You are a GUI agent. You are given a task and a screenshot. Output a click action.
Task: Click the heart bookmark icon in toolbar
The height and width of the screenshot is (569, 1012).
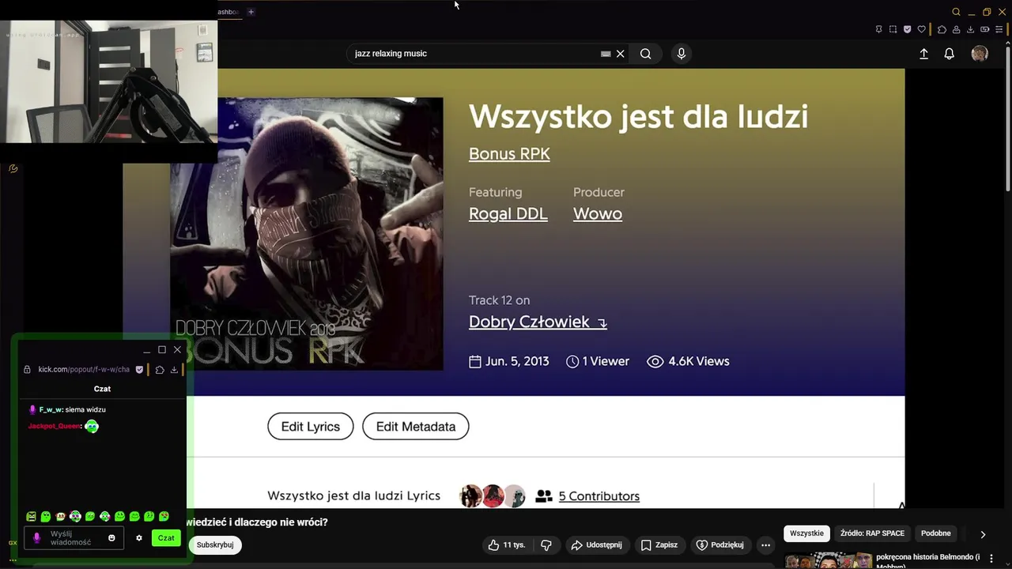922,29
